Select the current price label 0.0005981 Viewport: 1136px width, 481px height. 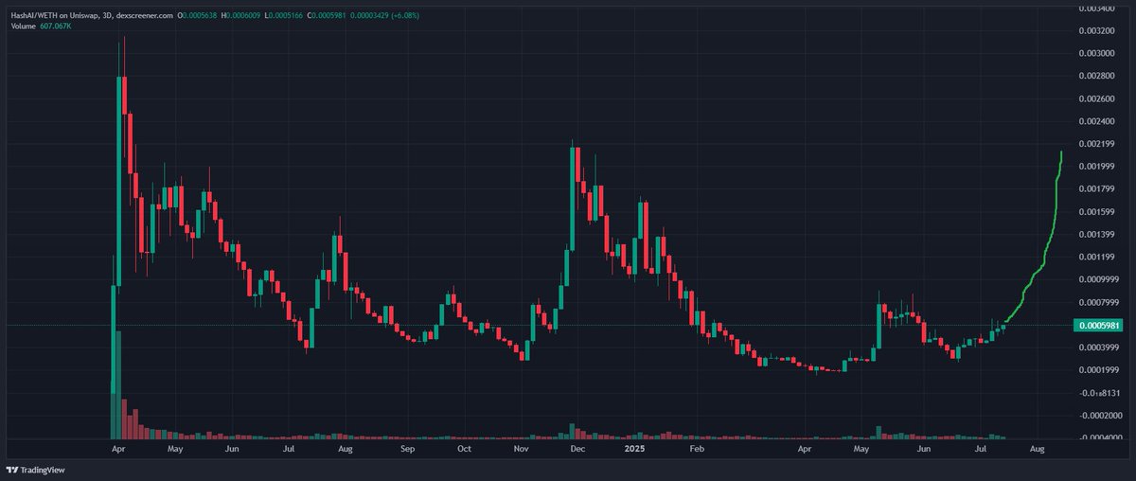click(1096, 325)
